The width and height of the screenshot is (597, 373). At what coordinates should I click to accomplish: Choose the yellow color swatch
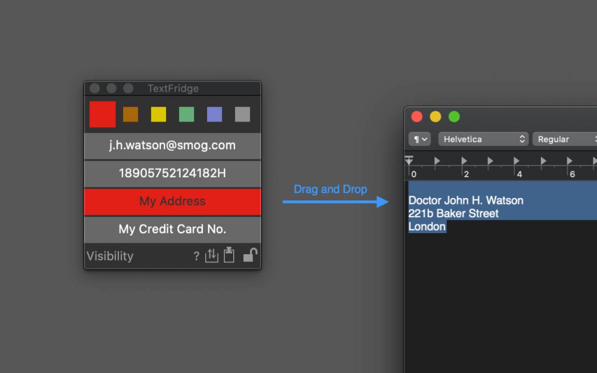pyautogui.click(x=159, y=114)
